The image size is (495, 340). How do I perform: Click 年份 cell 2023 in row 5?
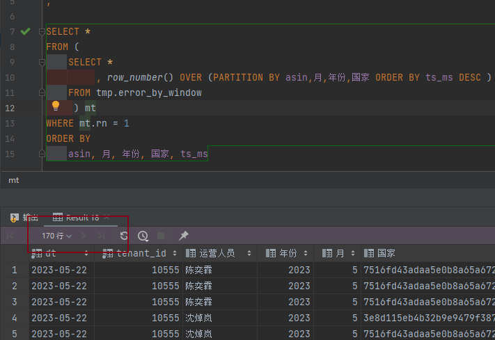point(285,334)
